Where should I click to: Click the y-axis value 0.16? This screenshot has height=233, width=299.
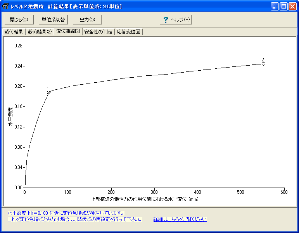[18, 106]
